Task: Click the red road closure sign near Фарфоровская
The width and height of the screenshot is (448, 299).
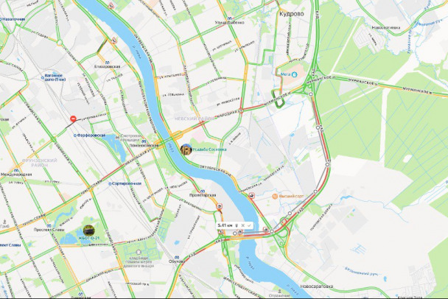Action: (x=73, y=119)
